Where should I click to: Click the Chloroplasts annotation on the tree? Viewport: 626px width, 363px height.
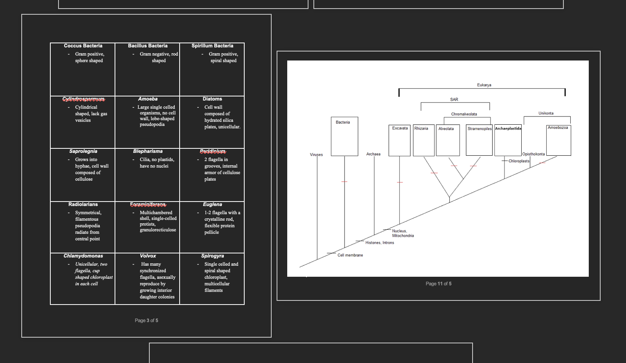[x=519, y=161]
